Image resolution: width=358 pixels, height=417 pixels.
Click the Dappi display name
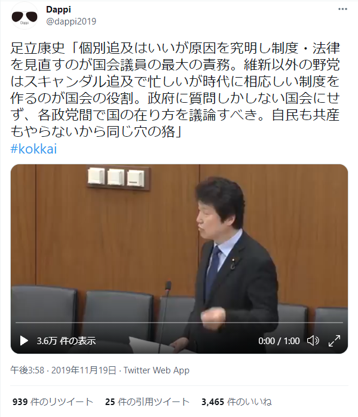pyautogui.click(x=59, y=10)
